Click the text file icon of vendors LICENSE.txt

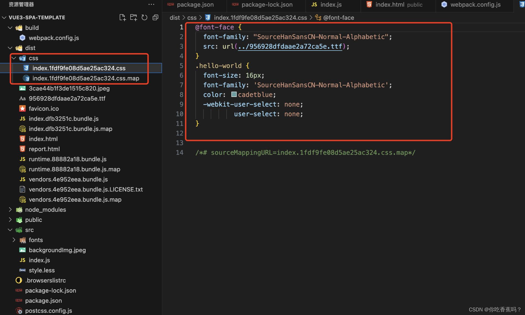click(x=23, y=189)
